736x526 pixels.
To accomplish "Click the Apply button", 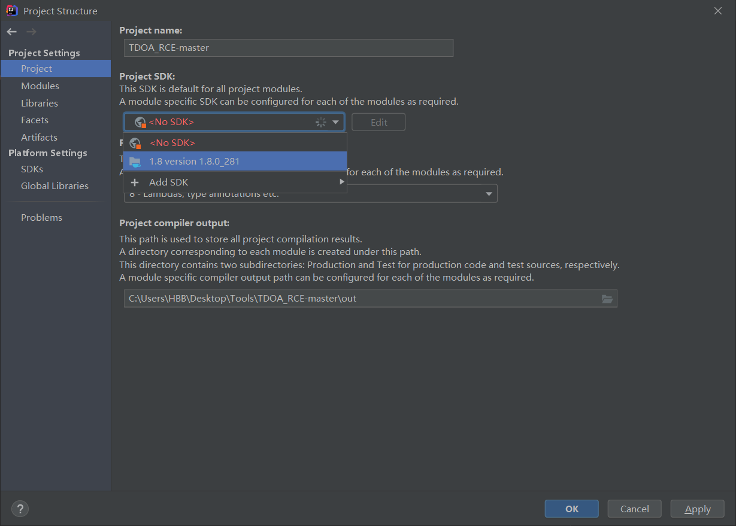I will [x=698, y=509].
